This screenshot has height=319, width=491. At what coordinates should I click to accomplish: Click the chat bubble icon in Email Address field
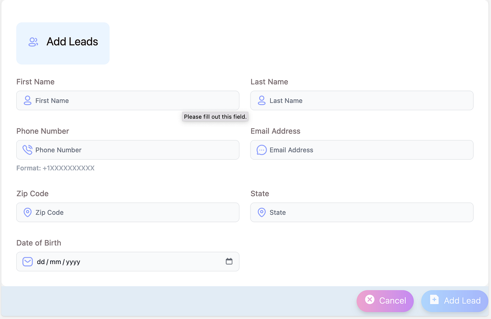pos(261,150)
